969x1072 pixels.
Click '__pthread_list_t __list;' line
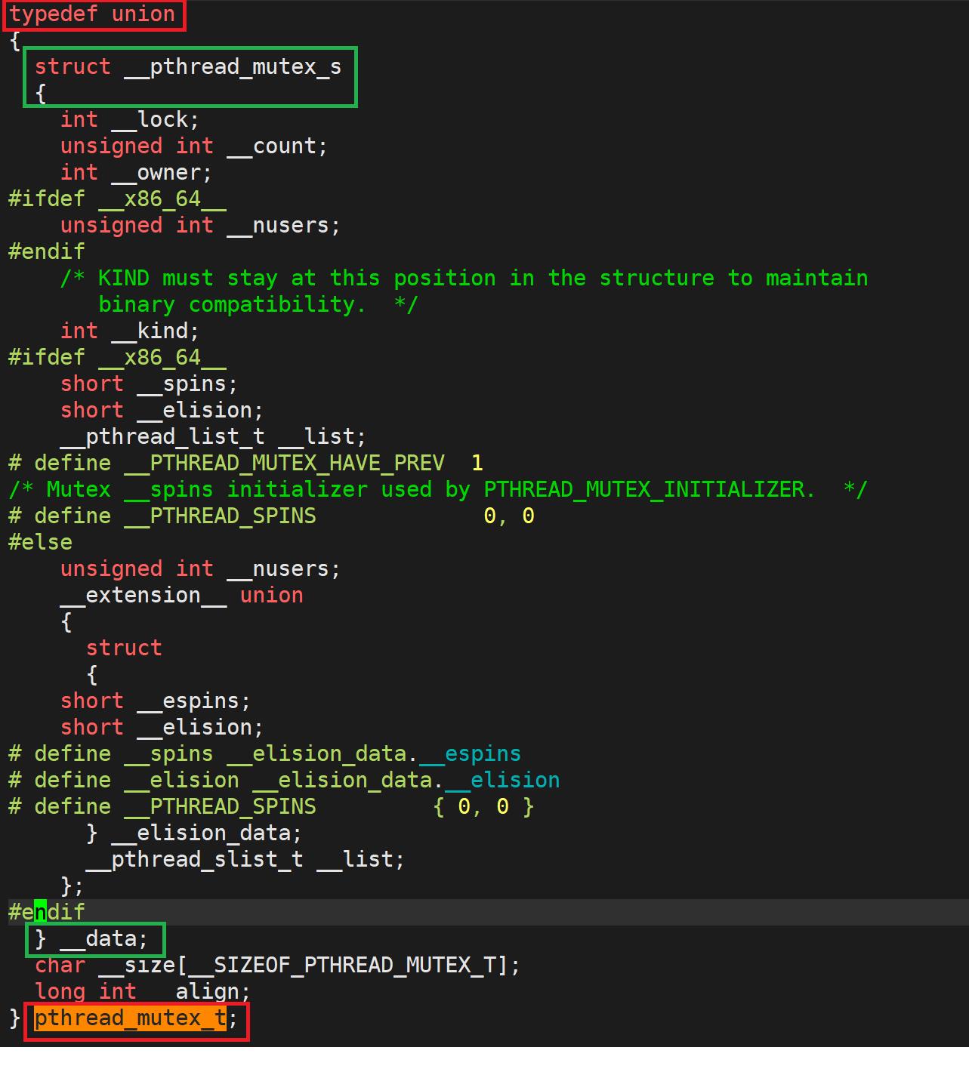point(213,437)
